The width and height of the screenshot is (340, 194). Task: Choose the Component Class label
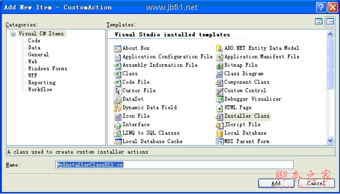coord(247,82)
